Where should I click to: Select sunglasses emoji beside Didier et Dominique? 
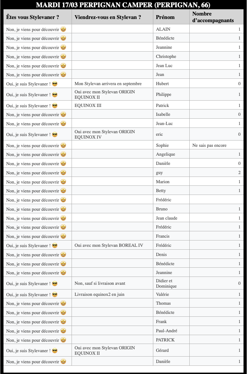(55, 284)
